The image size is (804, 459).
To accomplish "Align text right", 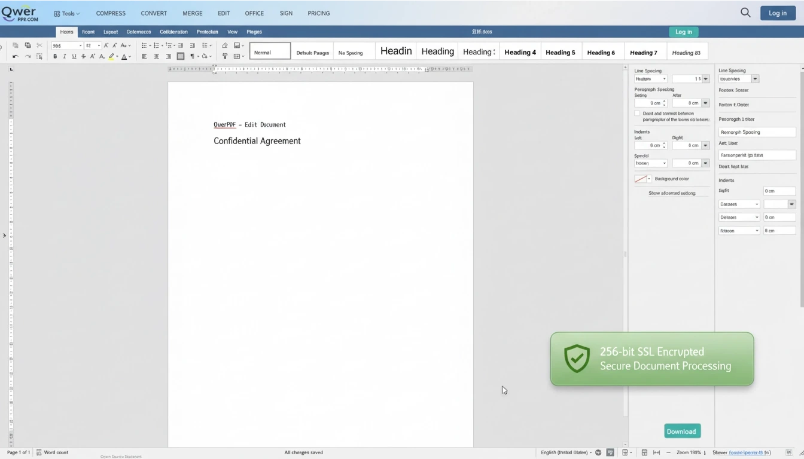I will (x=168, y=56).
